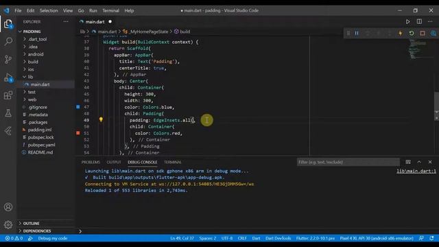Screen dimensions: 439x247
Task: Open the View menu
Action: click(x=68, y=11)
